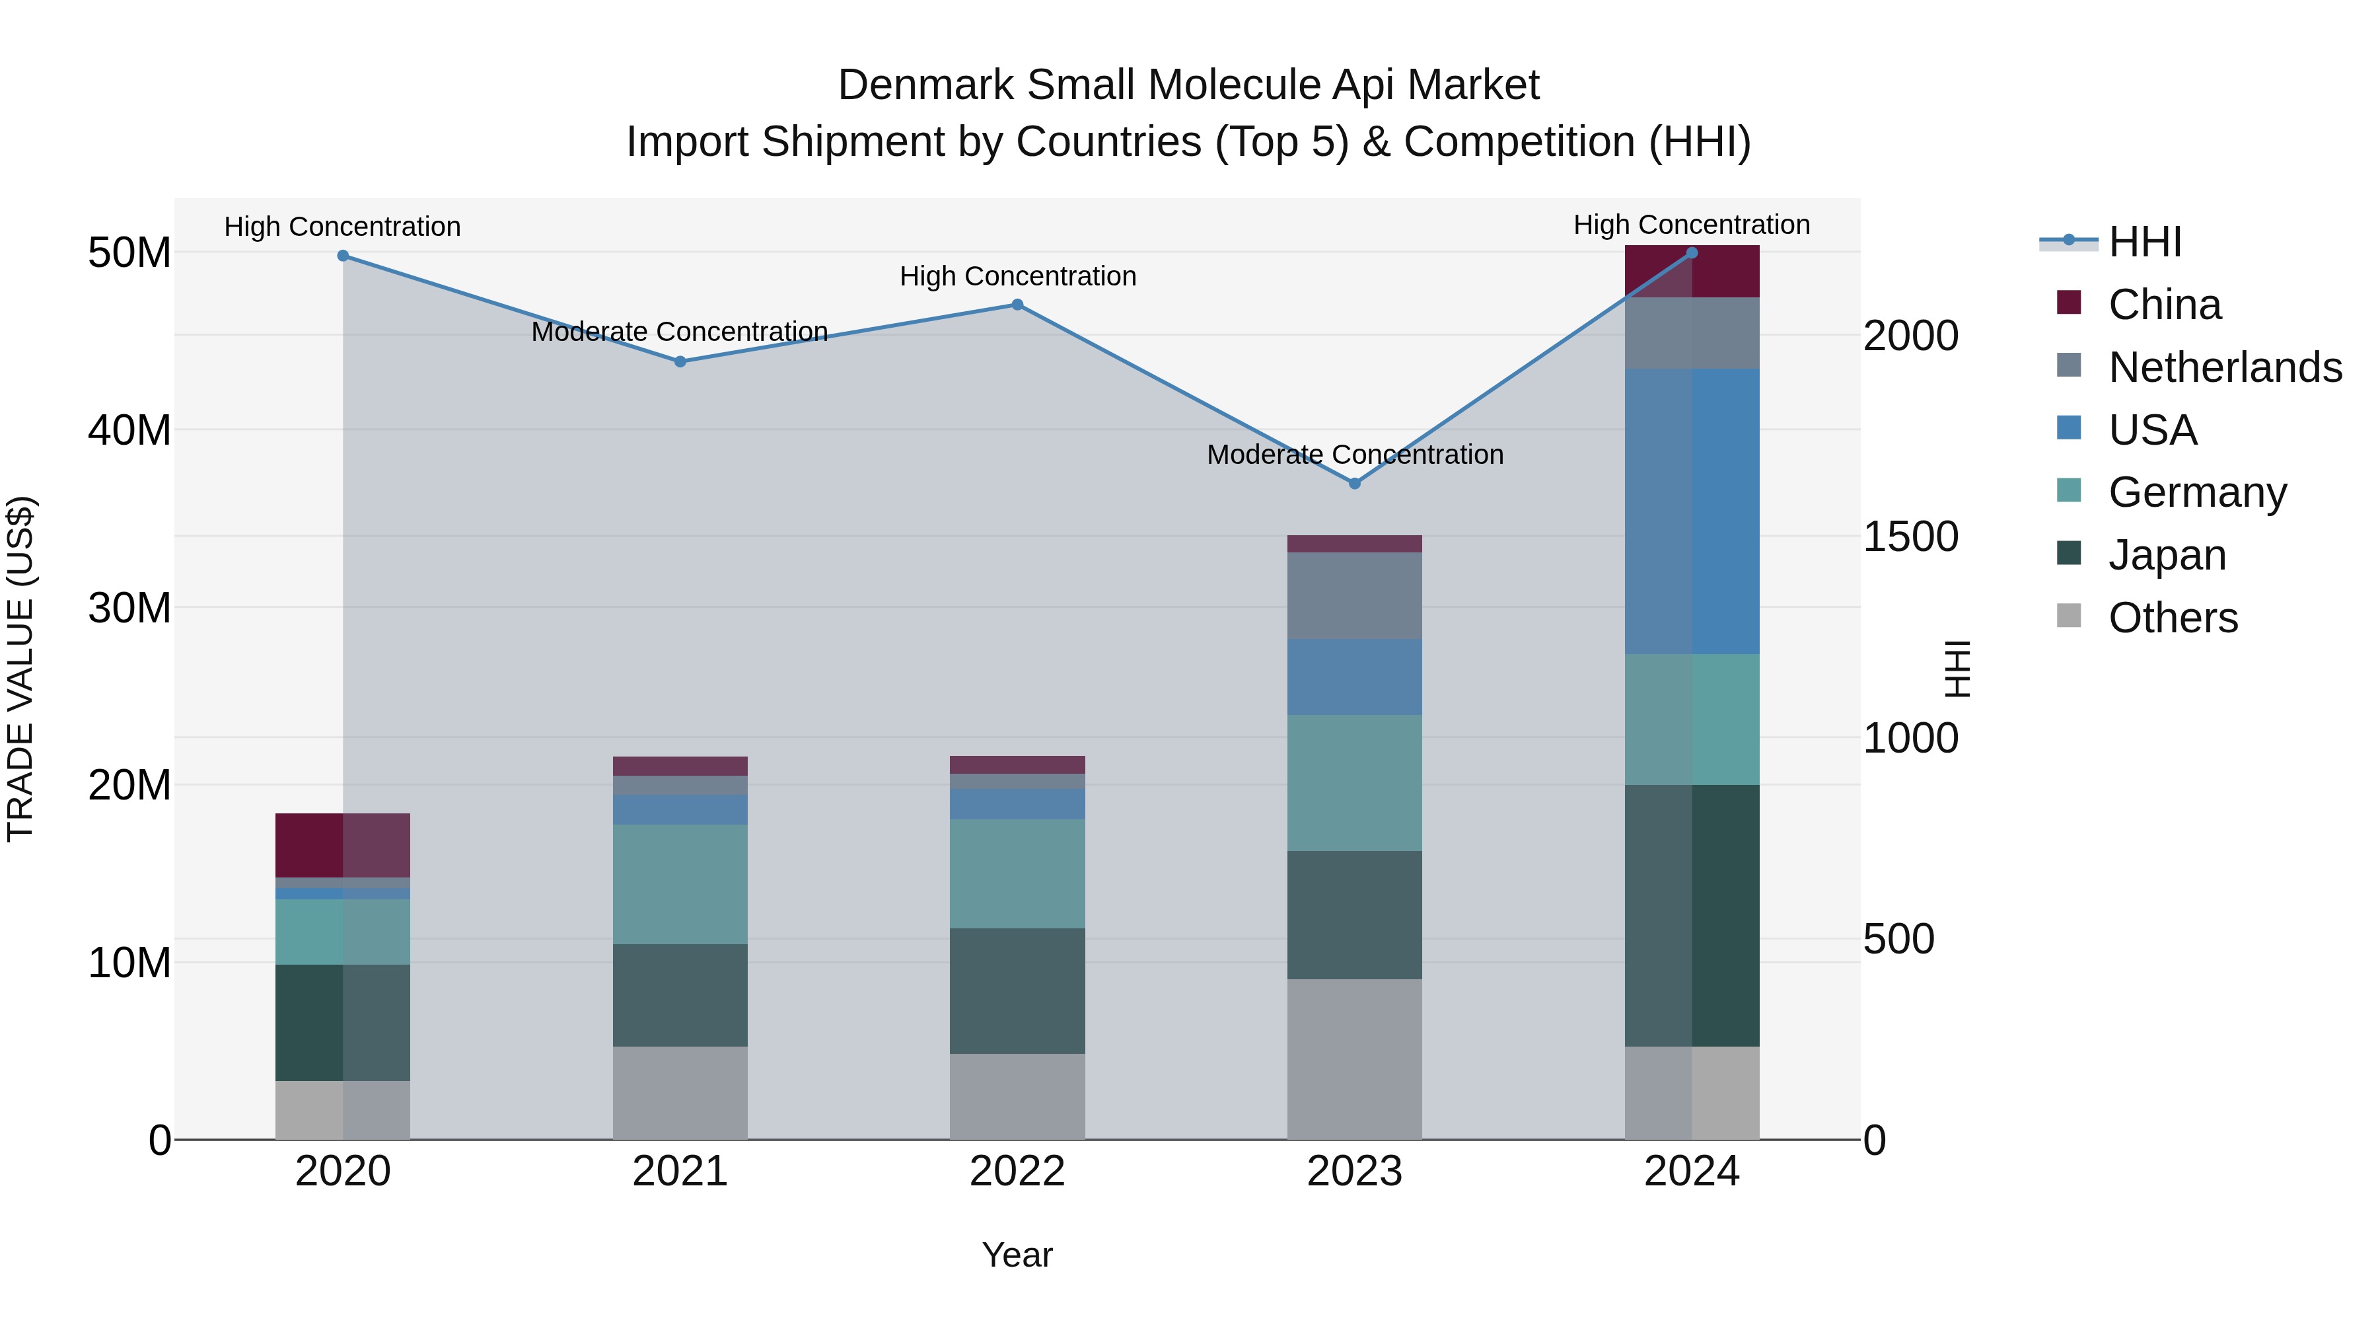Click the 2023 Japan bar segment
The image size is (2378, 1338).
1355,915
